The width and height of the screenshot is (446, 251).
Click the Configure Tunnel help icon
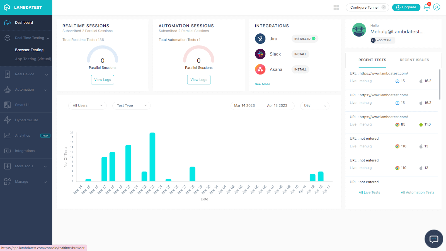pyautogui.click(x=384, y=7)
